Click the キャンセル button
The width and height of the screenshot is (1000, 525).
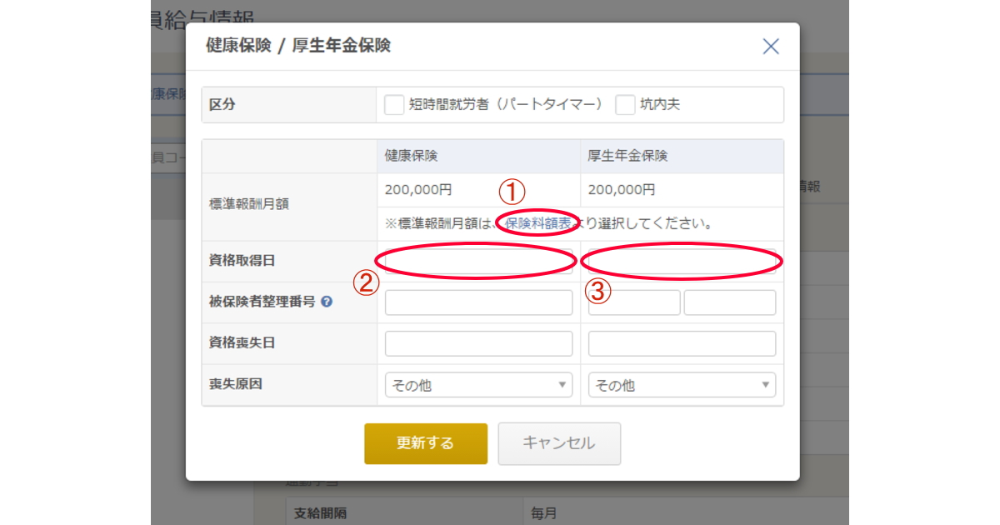point(559,443)
